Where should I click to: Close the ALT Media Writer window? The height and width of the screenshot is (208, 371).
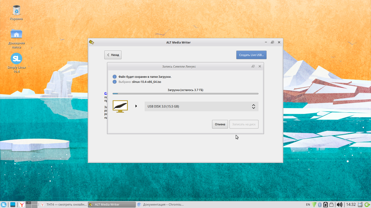tap(279, 42)
